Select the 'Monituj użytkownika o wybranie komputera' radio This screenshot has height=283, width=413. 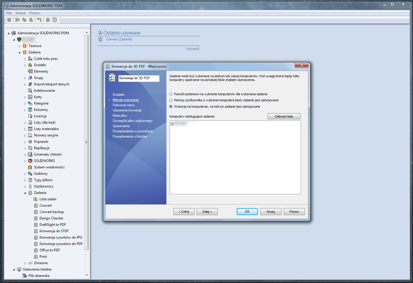[x=171, y=100]
